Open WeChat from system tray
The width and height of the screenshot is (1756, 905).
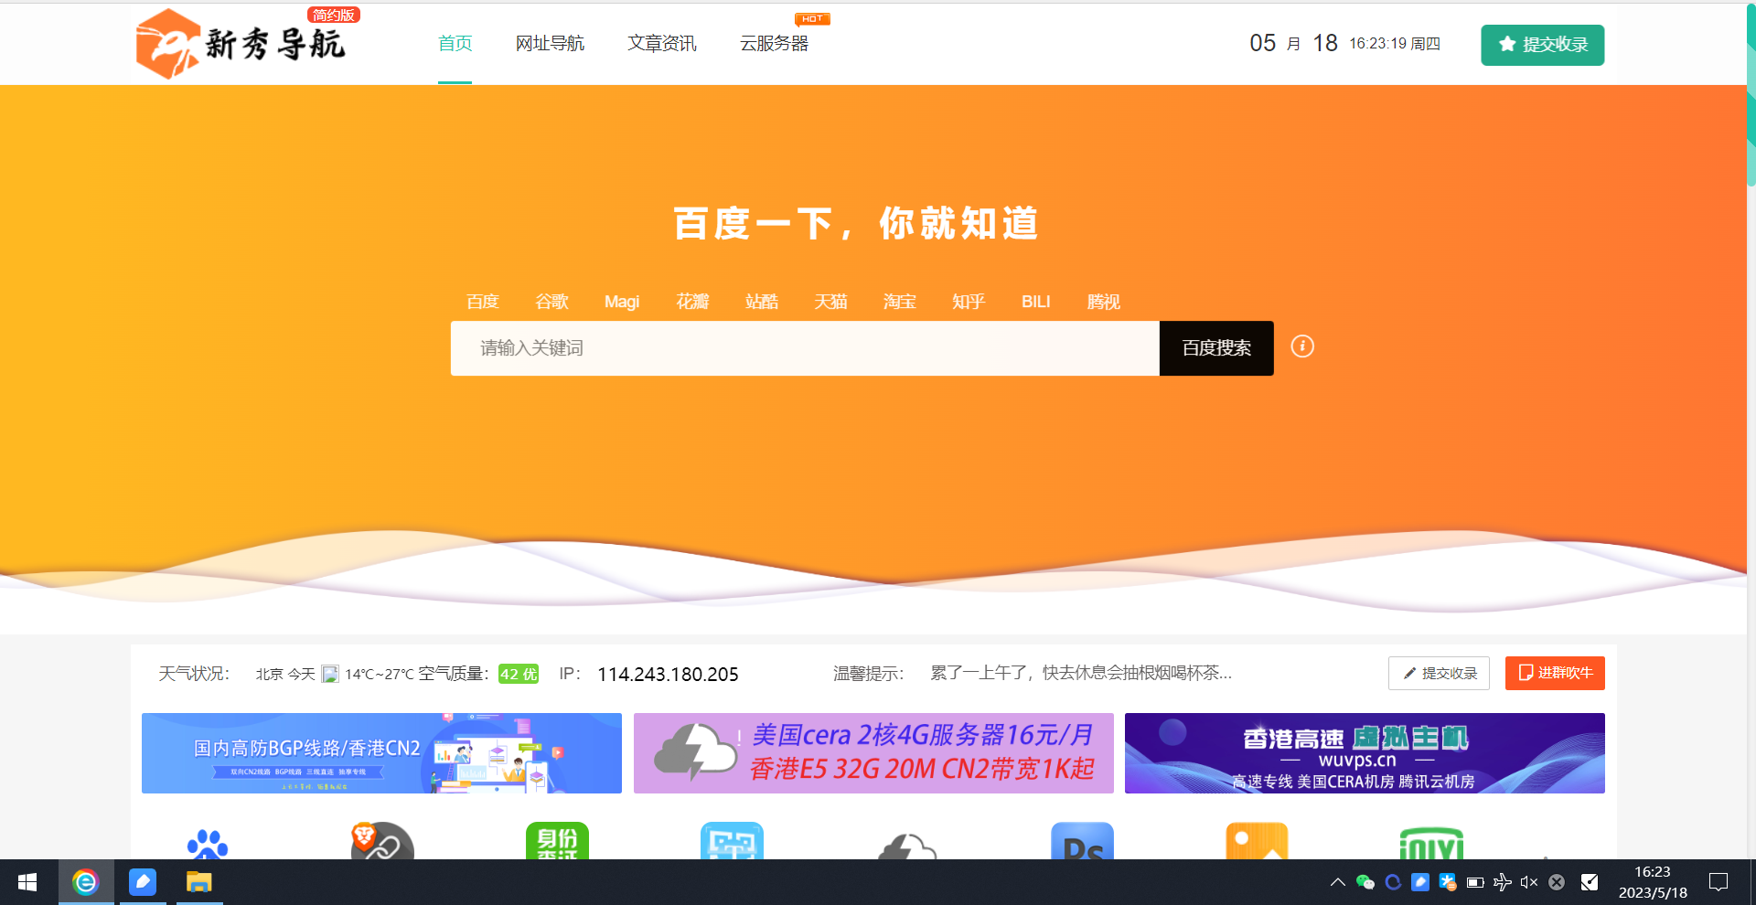[x=1365, y=882]
